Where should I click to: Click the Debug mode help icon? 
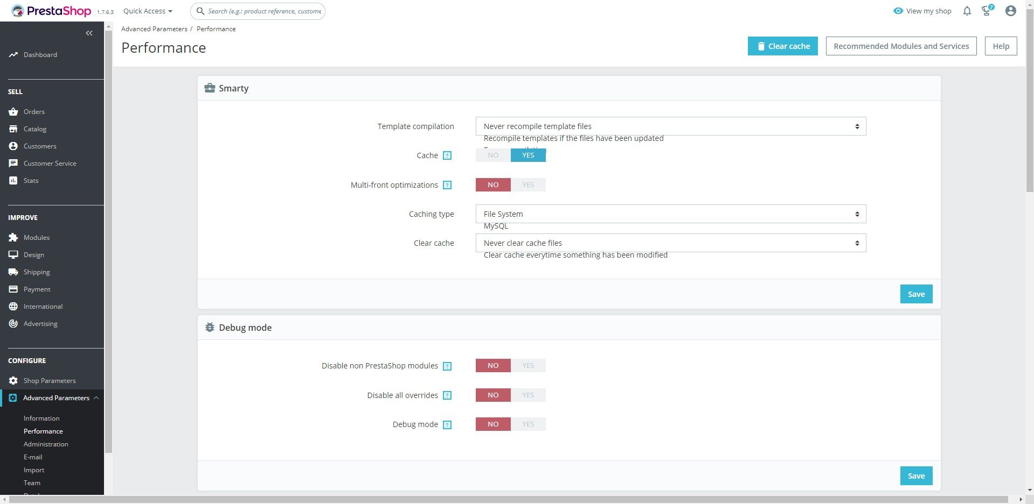447,424
